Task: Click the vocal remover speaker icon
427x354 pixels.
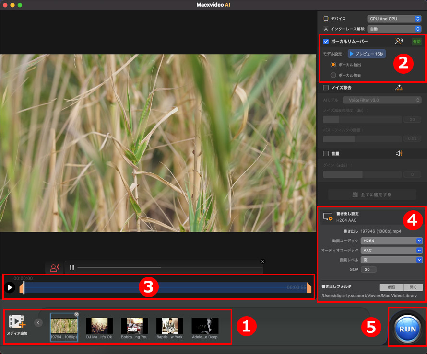Action: click(x=398, y=42)
